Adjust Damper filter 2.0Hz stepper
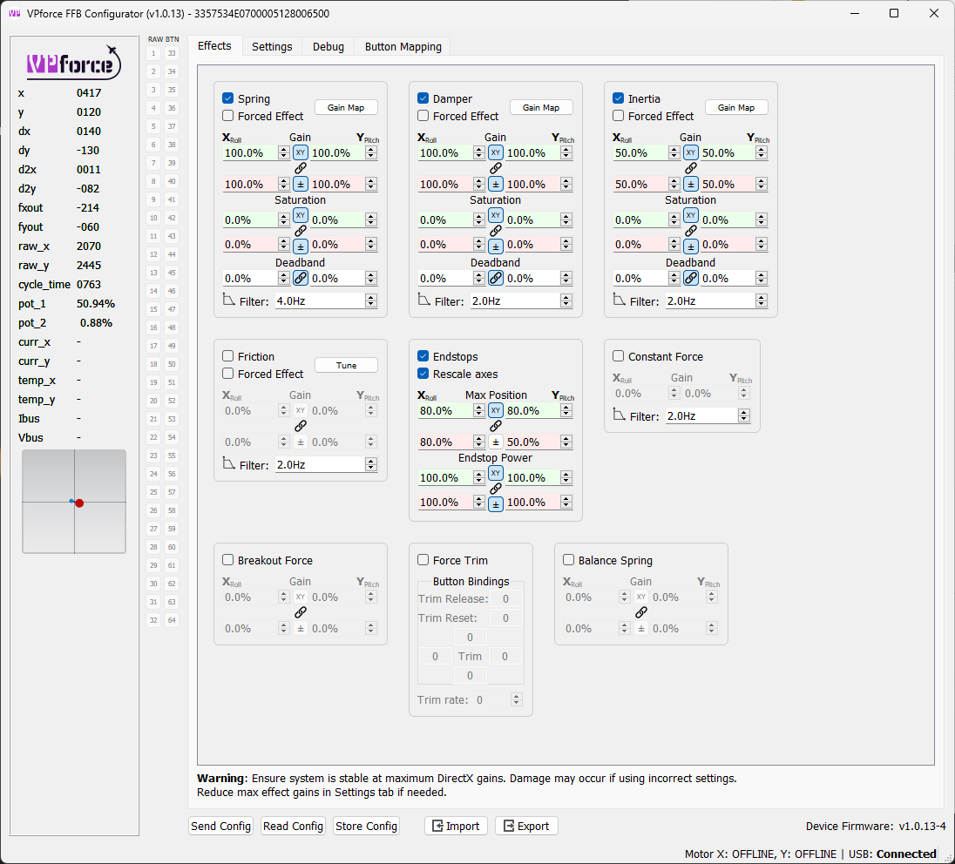 (566, 300)
